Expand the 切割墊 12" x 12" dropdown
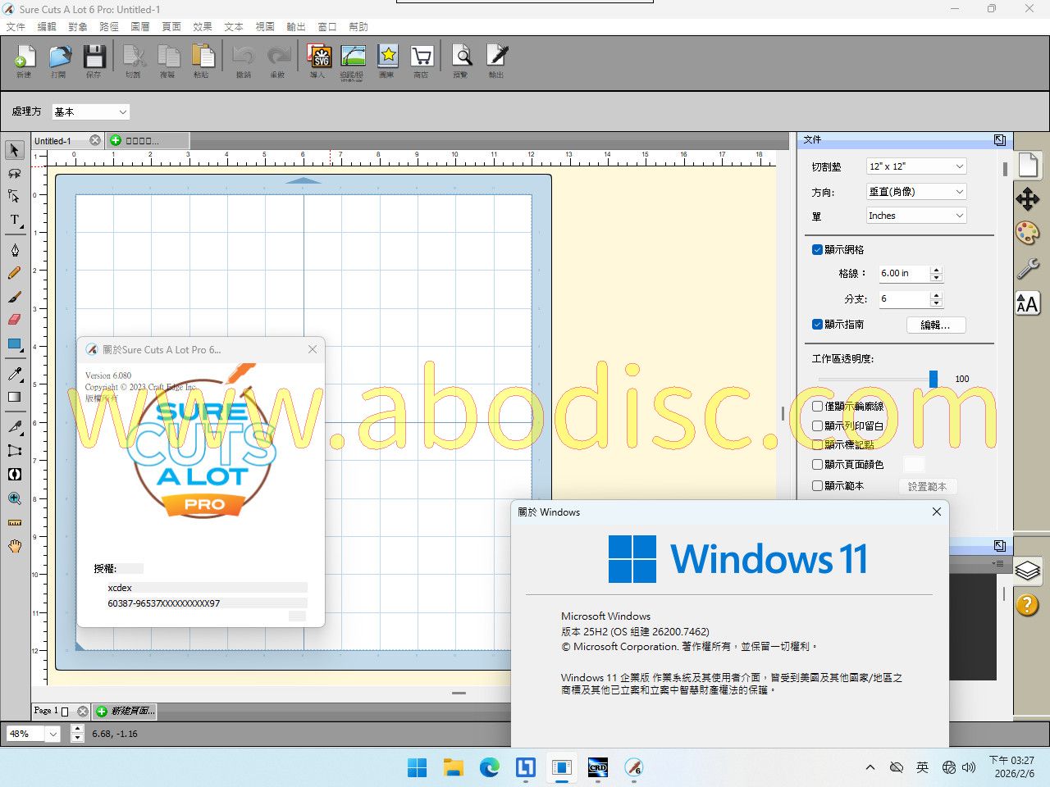1050x787 pixels. point(916,166)
